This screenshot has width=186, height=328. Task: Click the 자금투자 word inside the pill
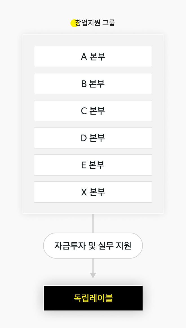[x=70, y=246]
